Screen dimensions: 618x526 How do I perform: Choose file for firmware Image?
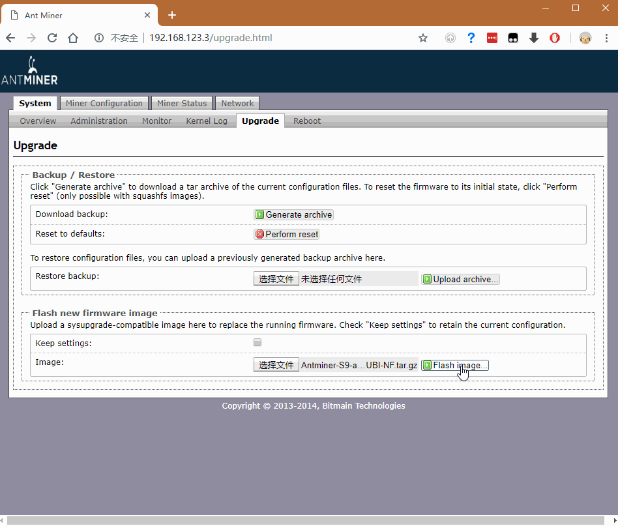[x=276, y=365]
